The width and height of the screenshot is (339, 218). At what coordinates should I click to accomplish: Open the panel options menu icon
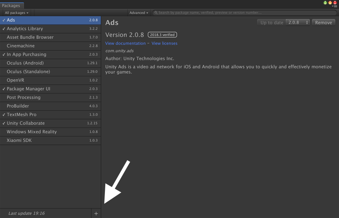click(335, 6)
